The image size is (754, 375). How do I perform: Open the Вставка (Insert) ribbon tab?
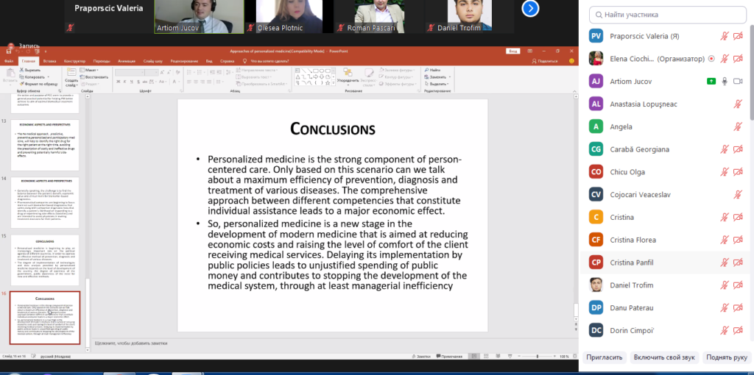click(x=49, y=61)
